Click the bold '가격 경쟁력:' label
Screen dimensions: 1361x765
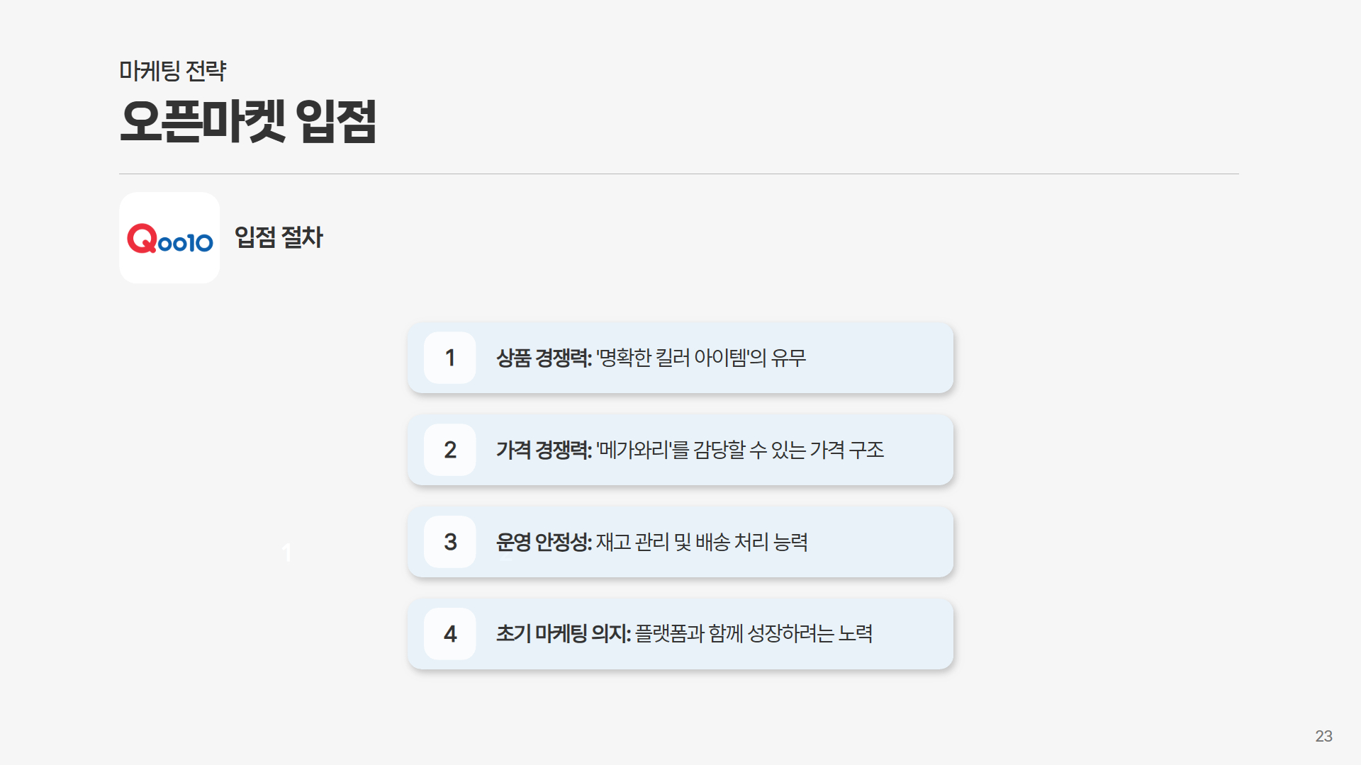click(x=544, y=450)
